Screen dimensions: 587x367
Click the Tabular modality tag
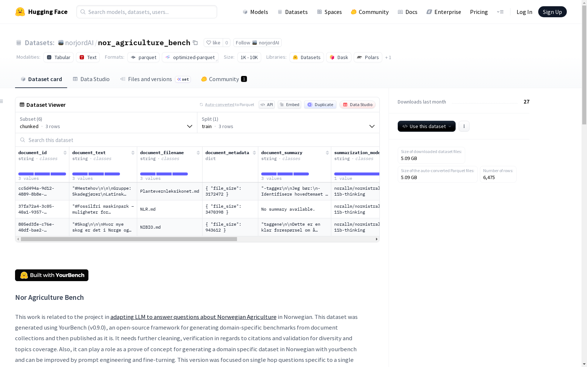(x=59, y=57)
